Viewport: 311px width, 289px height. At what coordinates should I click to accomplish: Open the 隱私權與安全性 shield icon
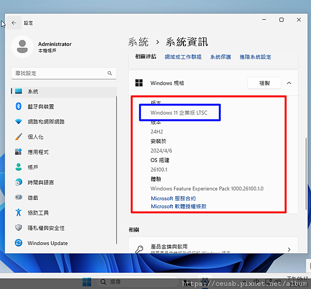pyautogui.click(x=19, y=228)
